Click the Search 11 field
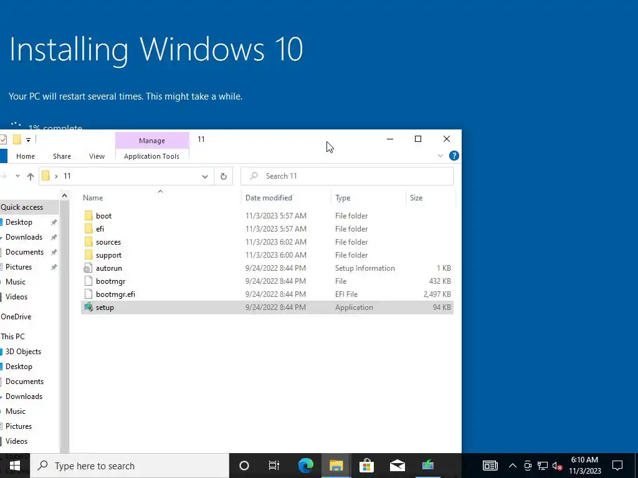The height and width of the screenshot is (478, 638). (347, 176)
